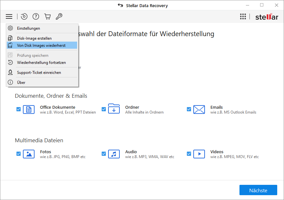
Task: Toggle the Fotos checkbox
Action: coord(18,154)
